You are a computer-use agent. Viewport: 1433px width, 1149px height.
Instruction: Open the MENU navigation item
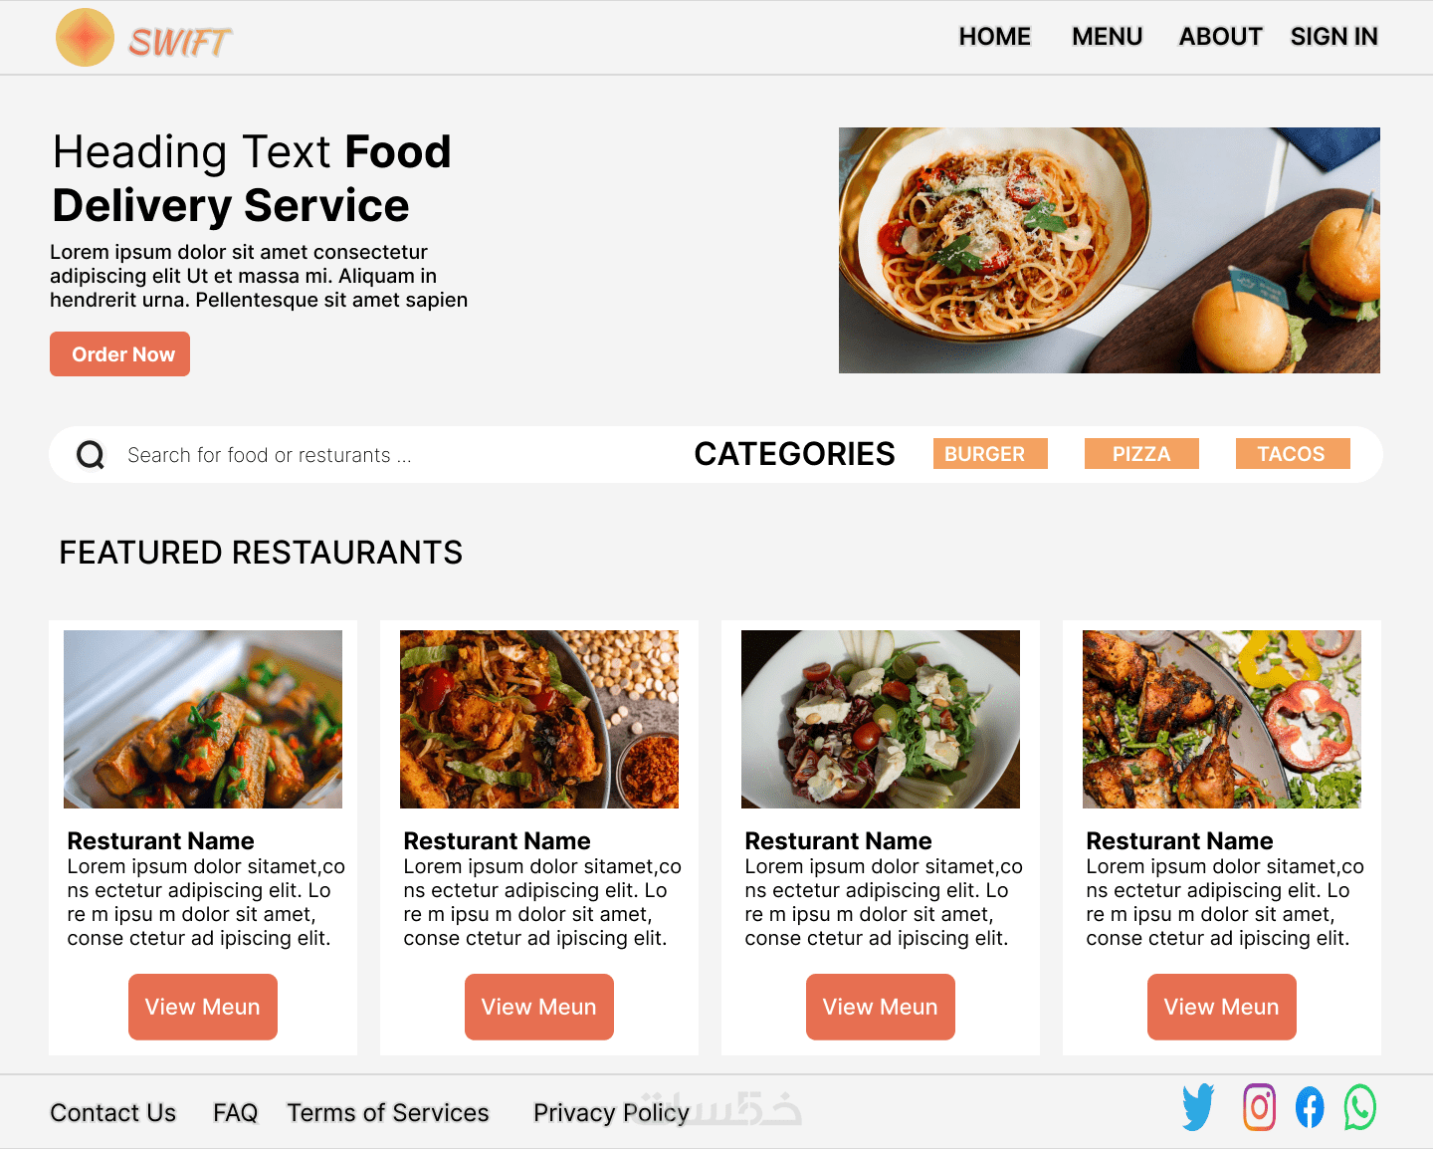coord(1107,37)
